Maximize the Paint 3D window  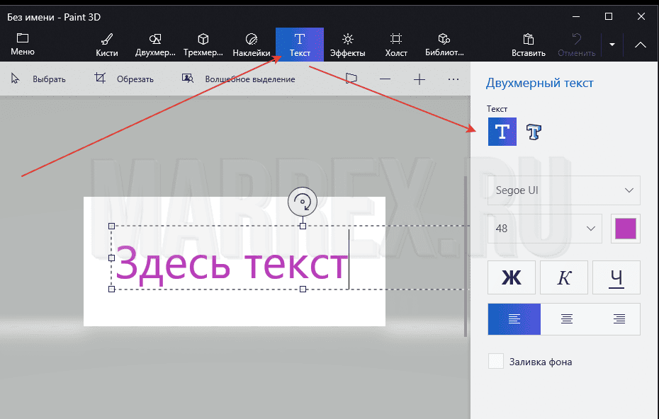609,17
